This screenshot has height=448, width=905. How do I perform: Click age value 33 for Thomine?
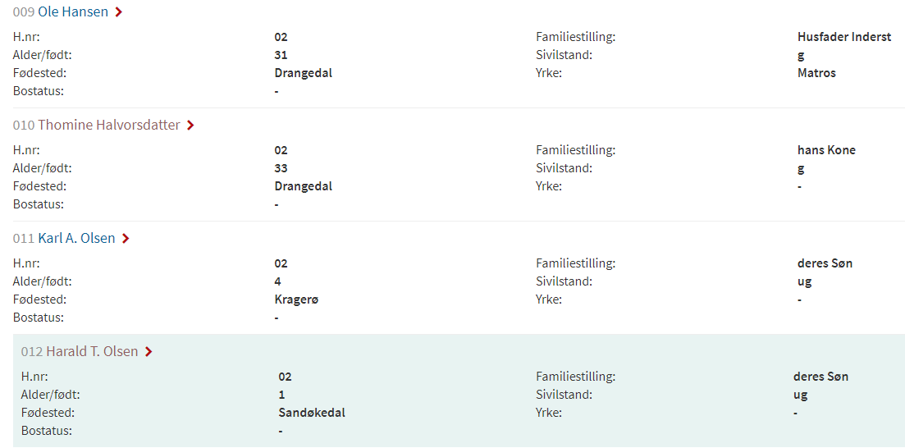point(281,168)
